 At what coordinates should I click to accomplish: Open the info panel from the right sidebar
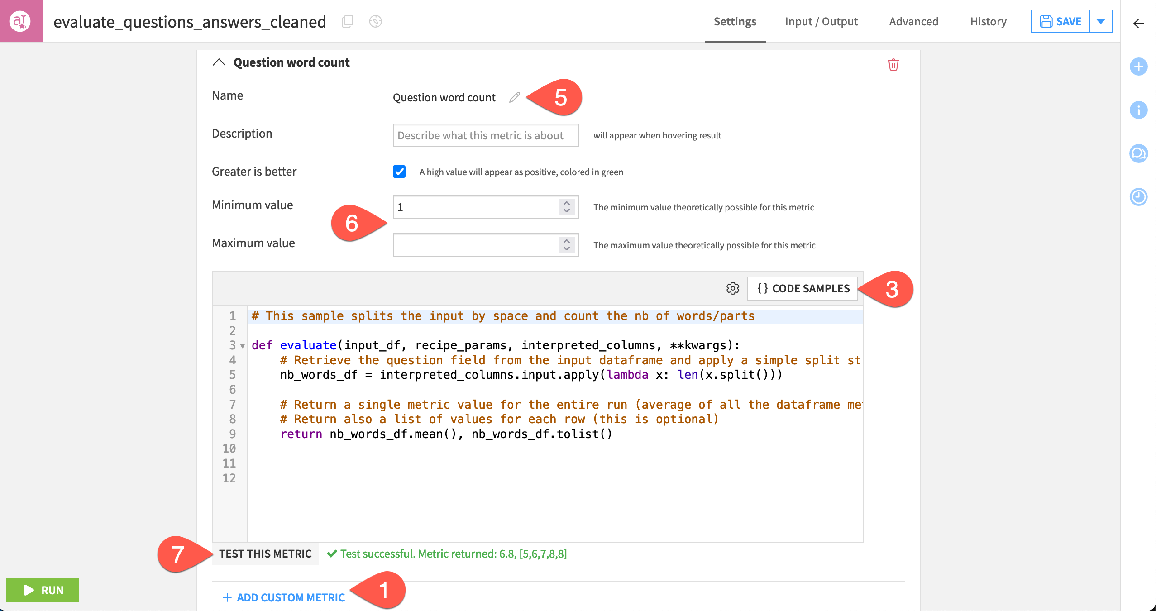point(1139,110)
